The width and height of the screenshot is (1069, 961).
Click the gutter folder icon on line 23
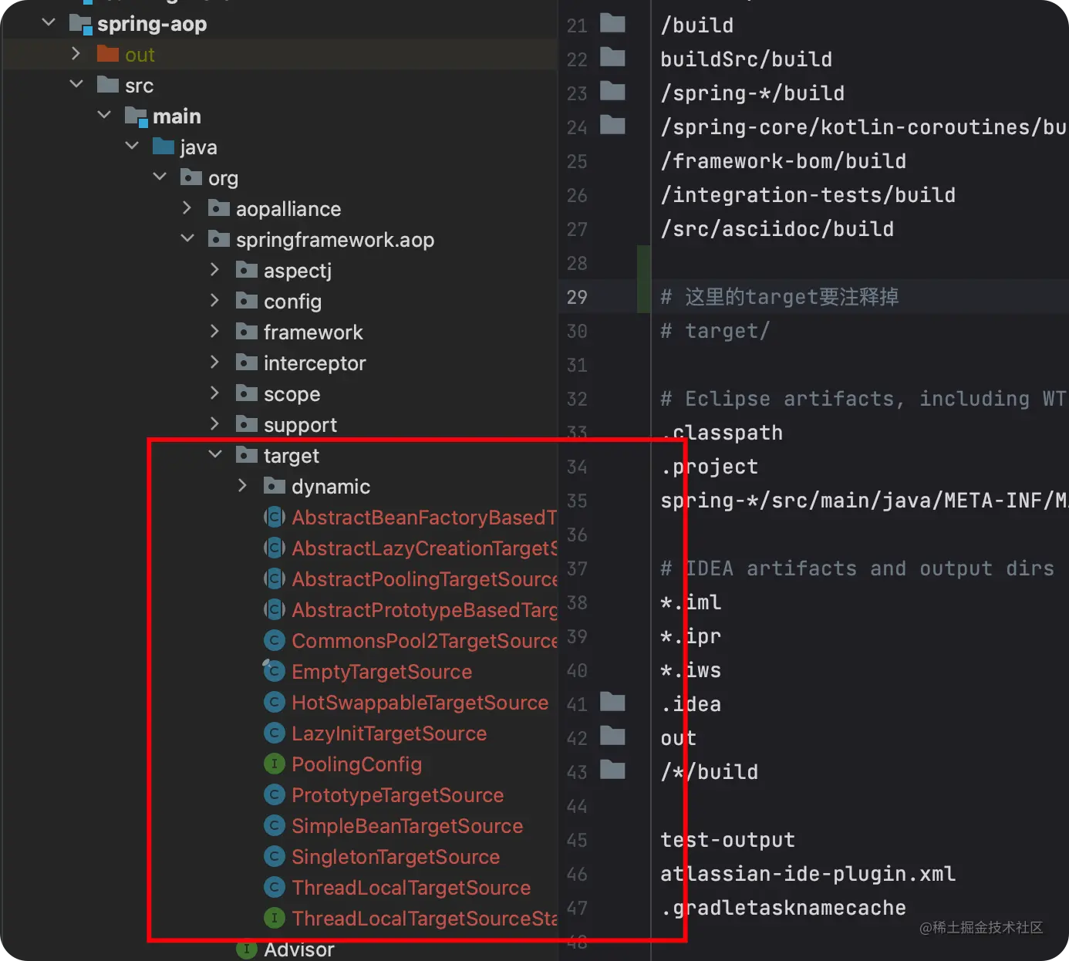click(612, 91)
